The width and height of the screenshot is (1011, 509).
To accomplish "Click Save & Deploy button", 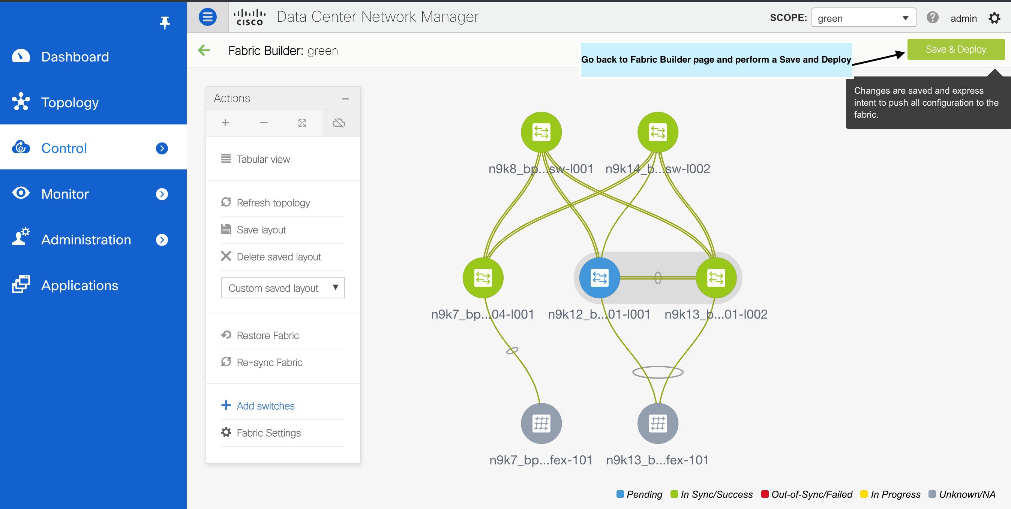I will click(x=955, y=49).
